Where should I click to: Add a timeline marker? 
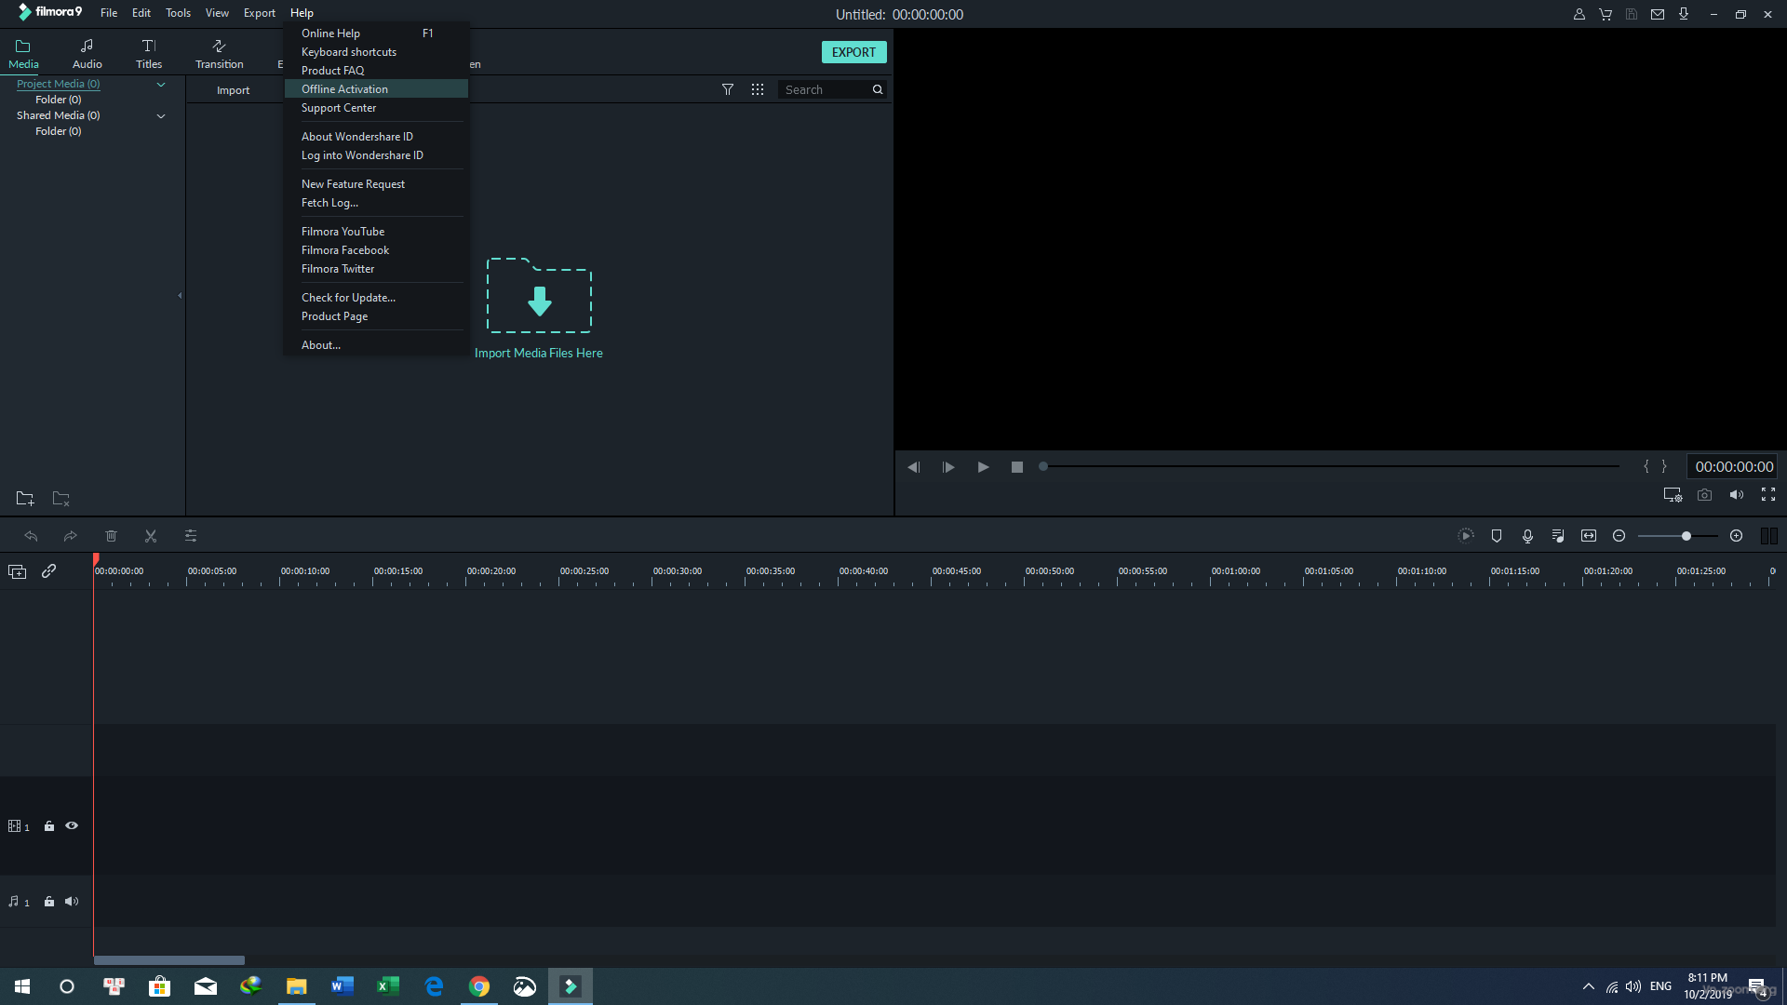(1497, 536)
